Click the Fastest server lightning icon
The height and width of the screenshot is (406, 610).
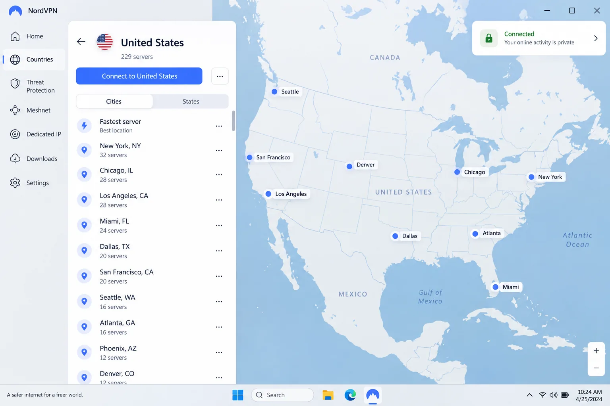[x=84, y=126]
